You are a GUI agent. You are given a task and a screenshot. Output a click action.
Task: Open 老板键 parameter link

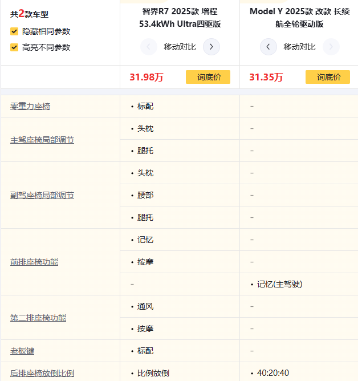pyautogui.click(x=22, y=351)
